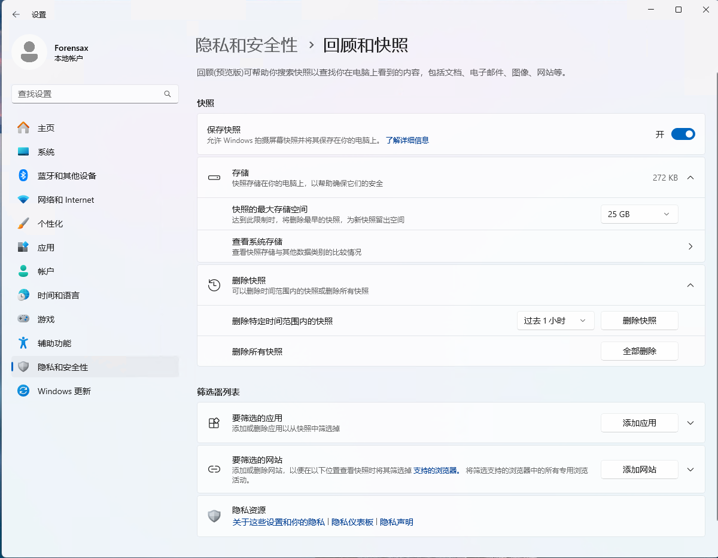
Task: Click the 个性化 paintbrush icon
Action: pos(23,223)
